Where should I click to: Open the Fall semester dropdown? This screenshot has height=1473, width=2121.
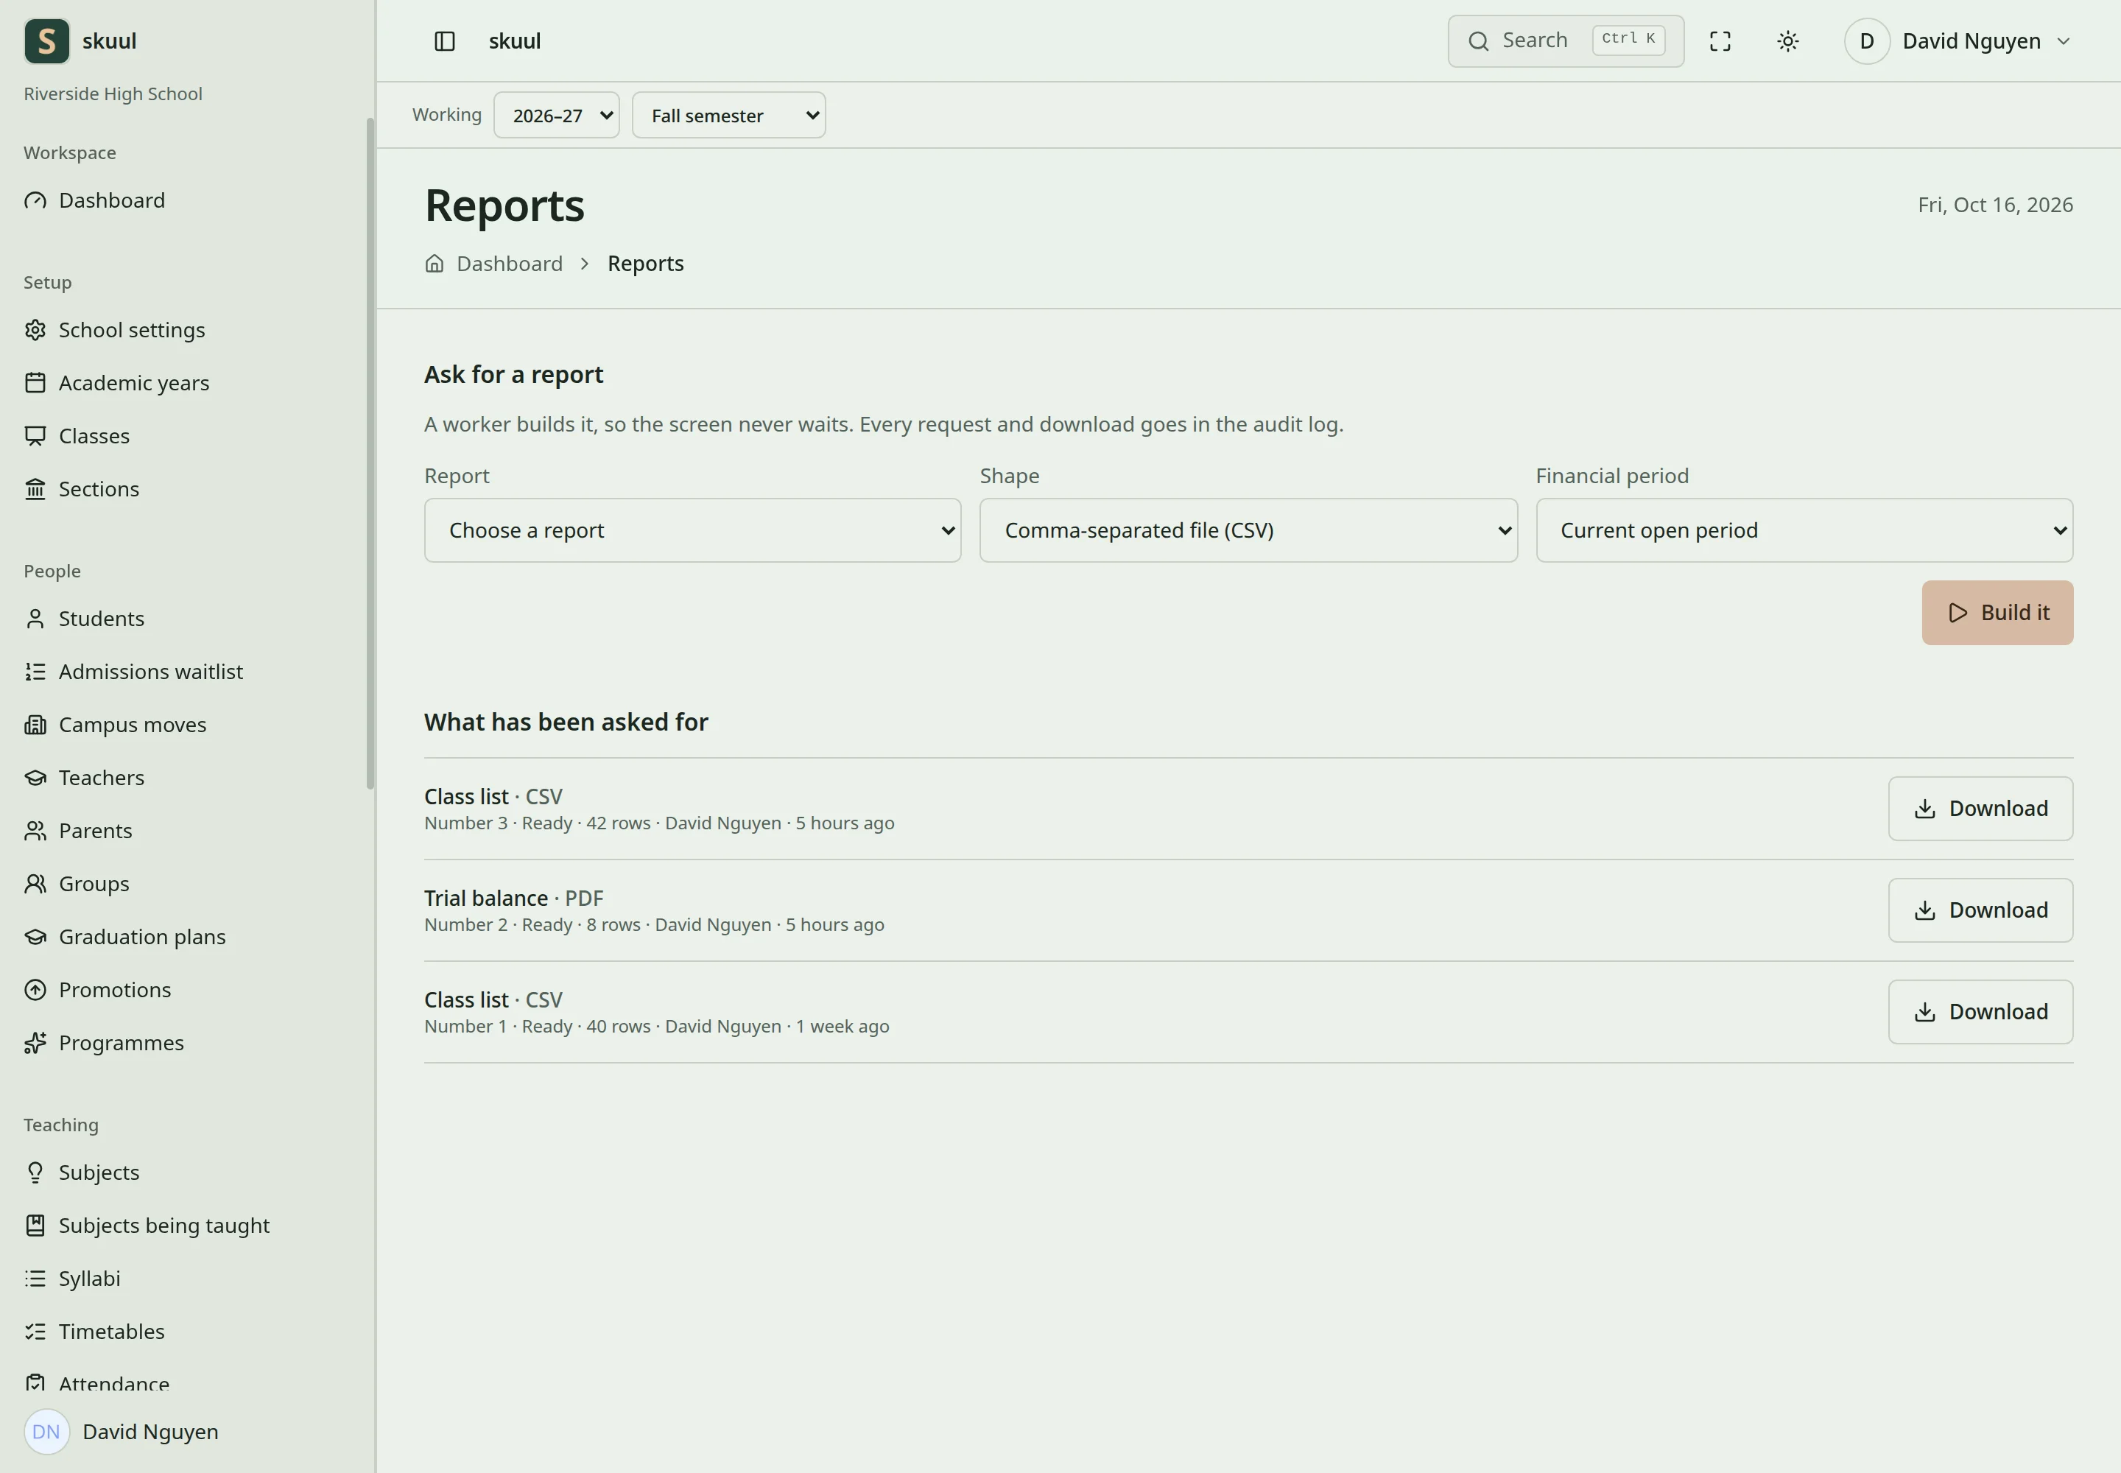click(x=728, y=116)
